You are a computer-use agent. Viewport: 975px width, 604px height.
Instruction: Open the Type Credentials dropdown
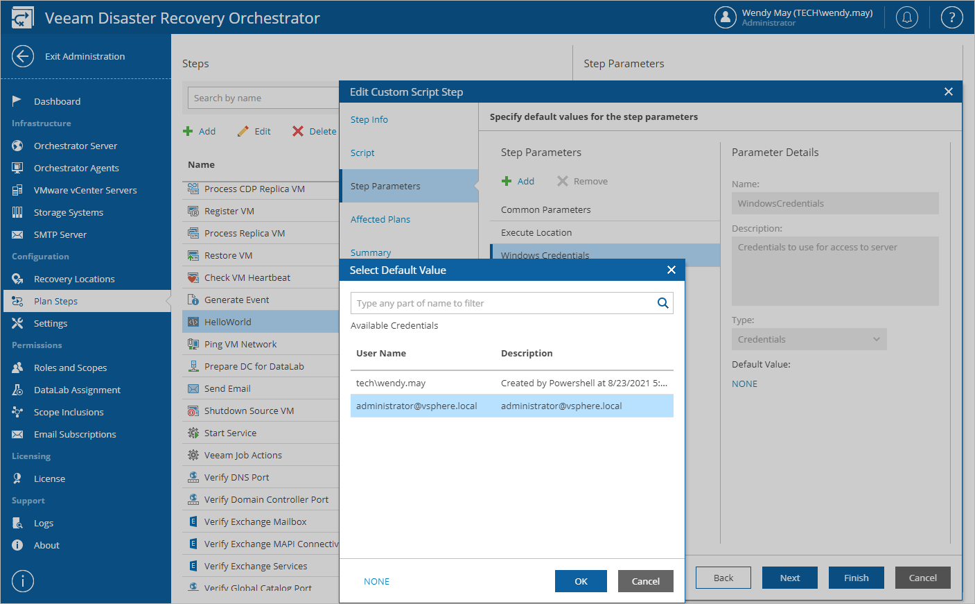point(809,339)
